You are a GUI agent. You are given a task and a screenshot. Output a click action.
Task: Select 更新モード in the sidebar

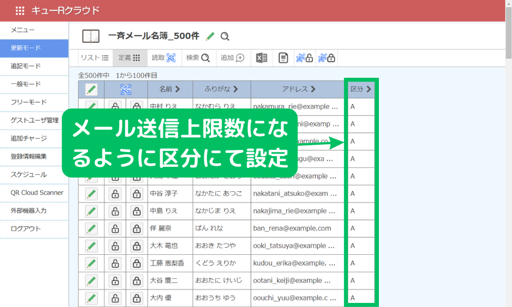tap(34, 48)
